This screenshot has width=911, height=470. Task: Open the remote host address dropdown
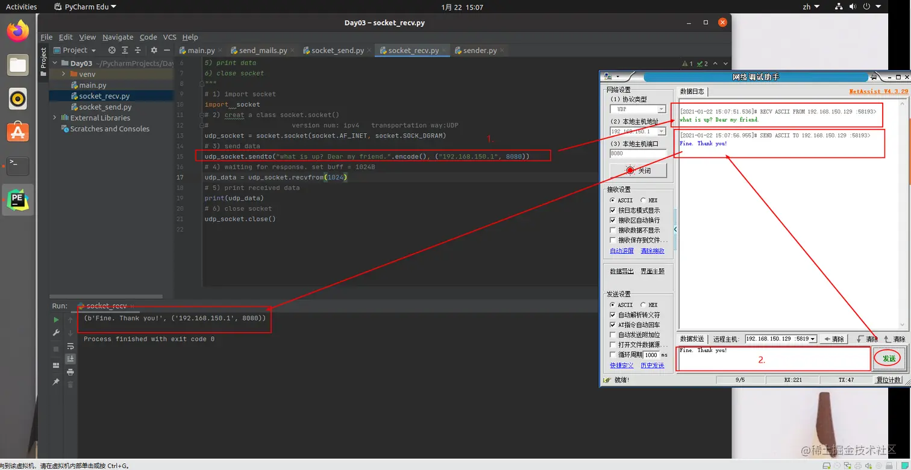click(781, 339)
